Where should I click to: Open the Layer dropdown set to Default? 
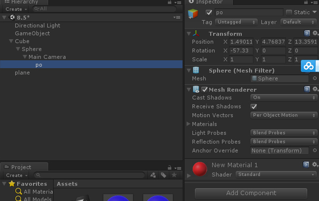(x=298, y=22)
